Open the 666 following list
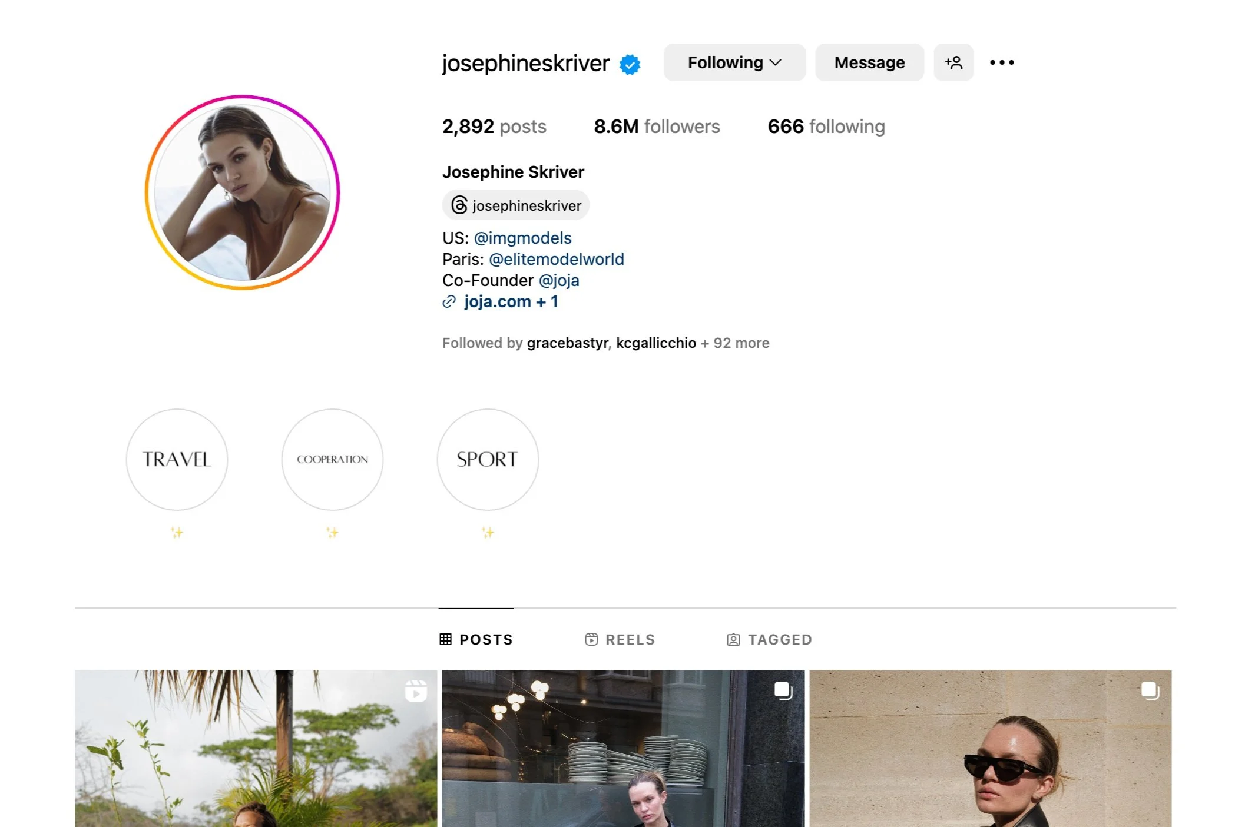 pyautogui.click(x=826, y=127)
